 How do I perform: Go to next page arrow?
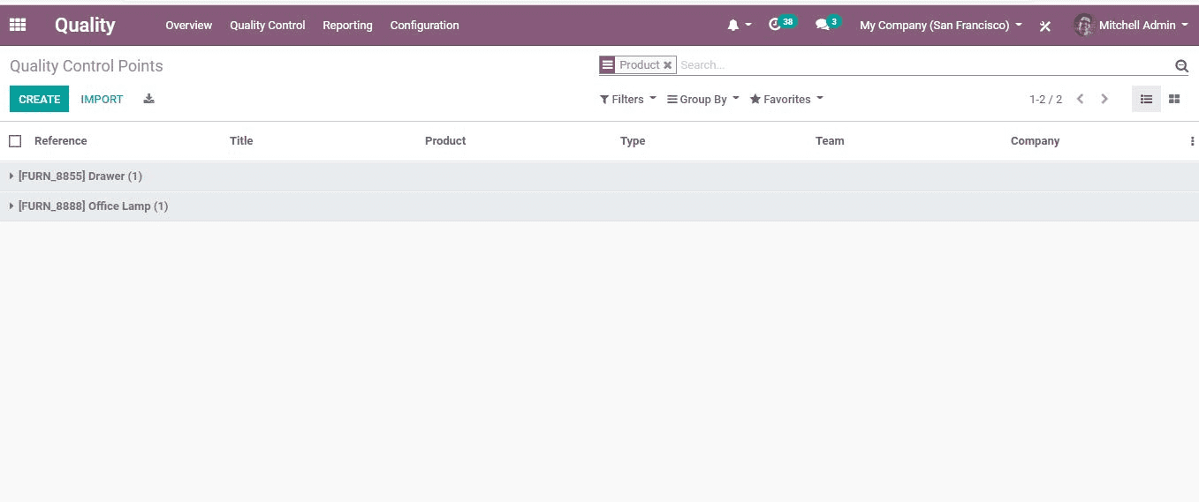pos(1104,99)
